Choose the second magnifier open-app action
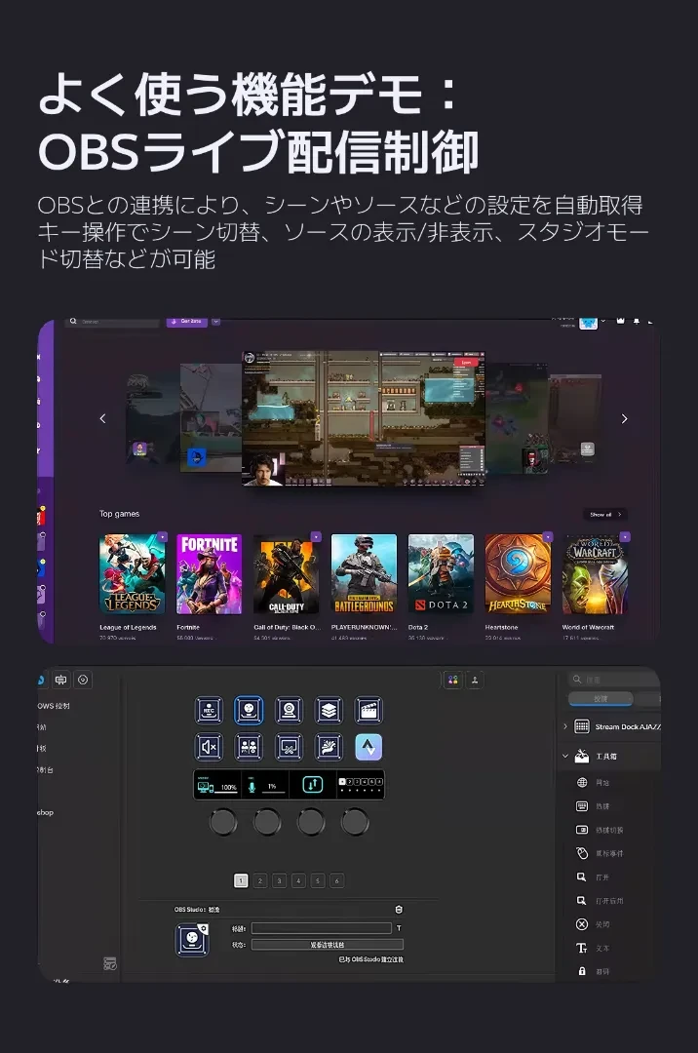The image size is (698, 1053). point(582,901)
